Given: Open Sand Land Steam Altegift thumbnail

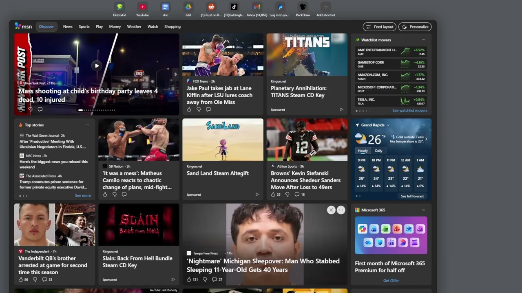Looking at the screenshot, I should point(223,140).
